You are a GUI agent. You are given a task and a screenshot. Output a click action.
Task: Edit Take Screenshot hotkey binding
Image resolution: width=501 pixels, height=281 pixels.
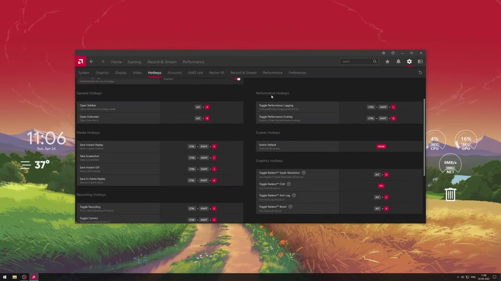[202, 158]
